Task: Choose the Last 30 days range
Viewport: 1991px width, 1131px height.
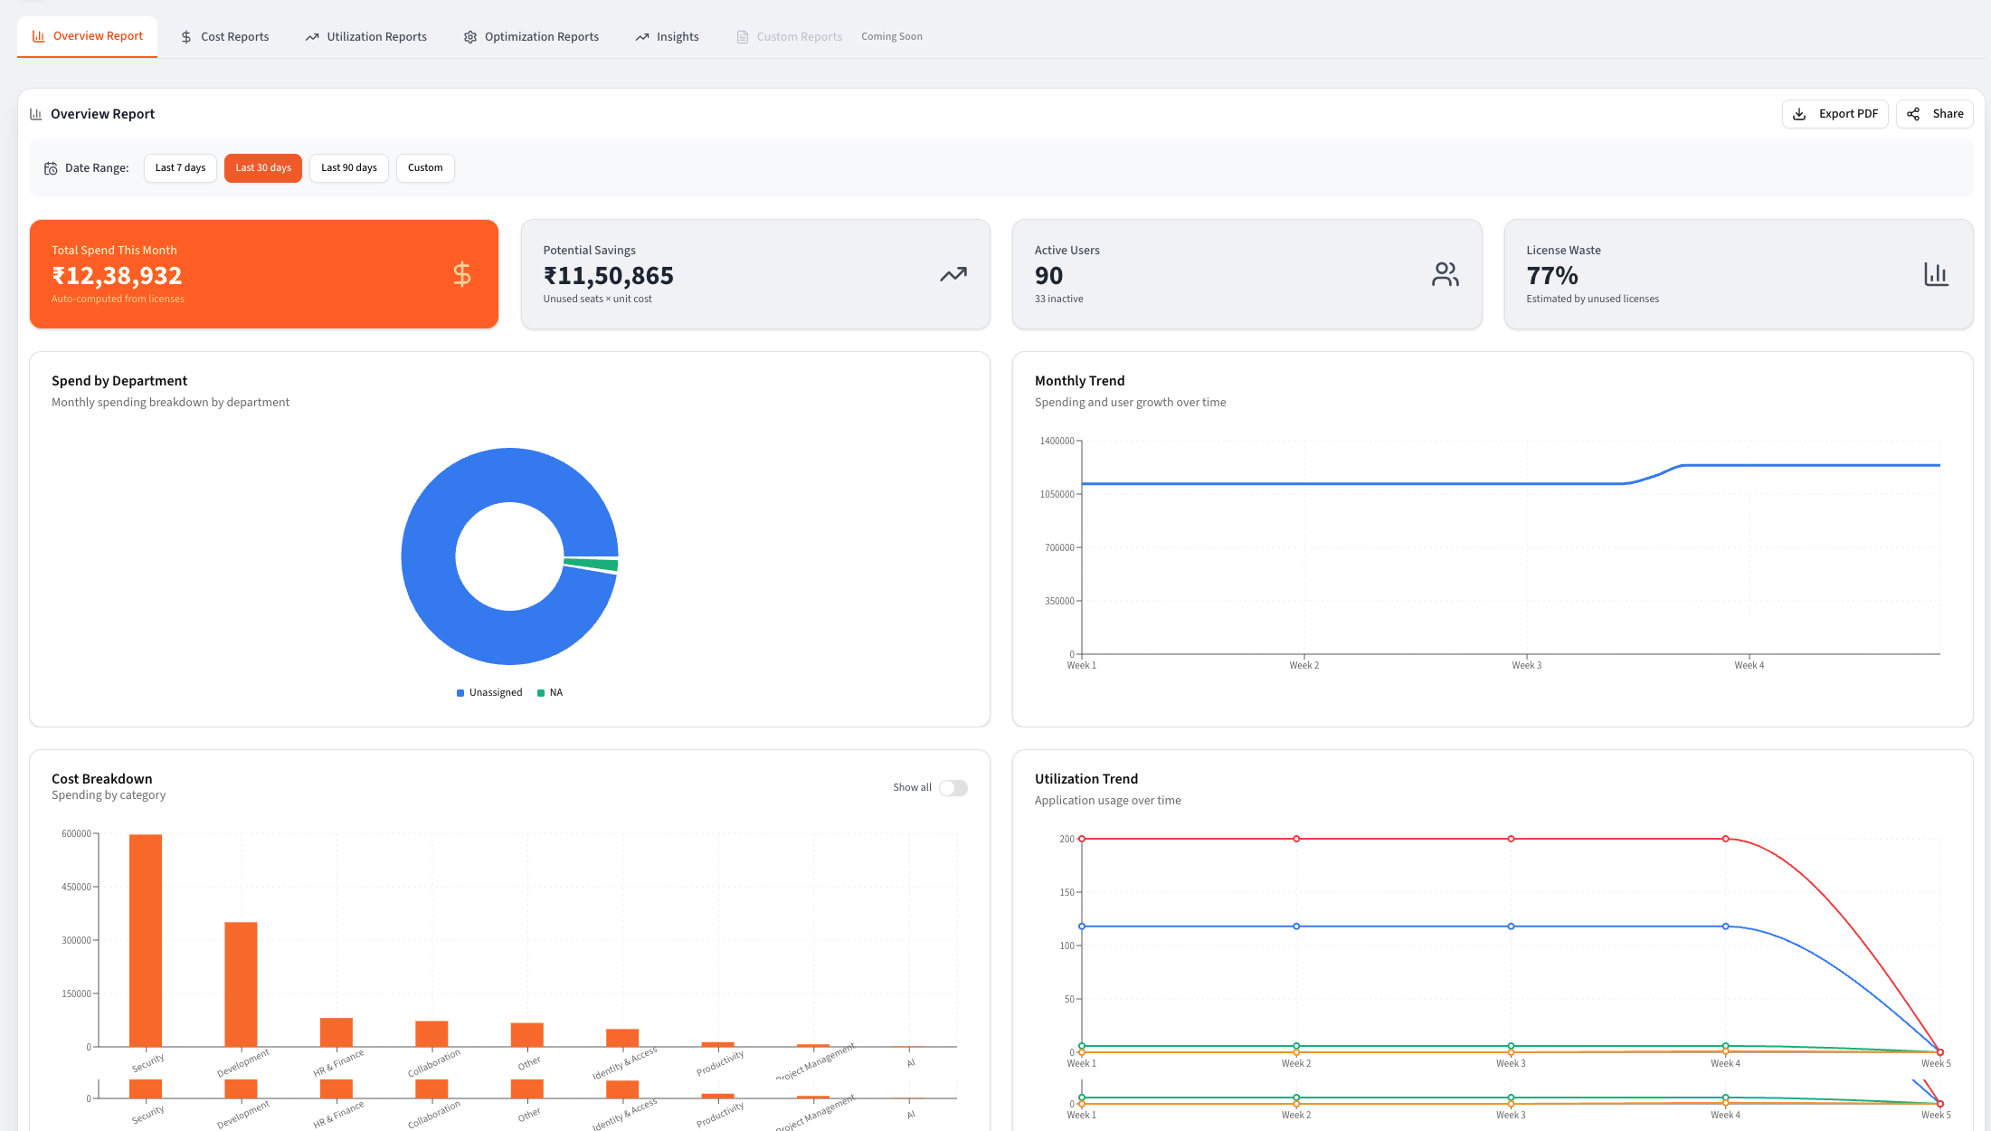Action: tap(263, 168)
